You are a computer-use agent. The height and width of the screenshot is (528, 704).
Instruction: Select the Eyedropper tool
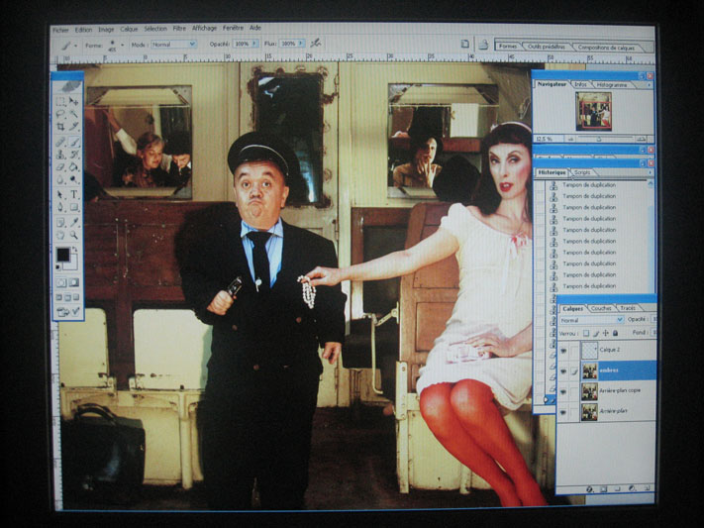[73, 222]
